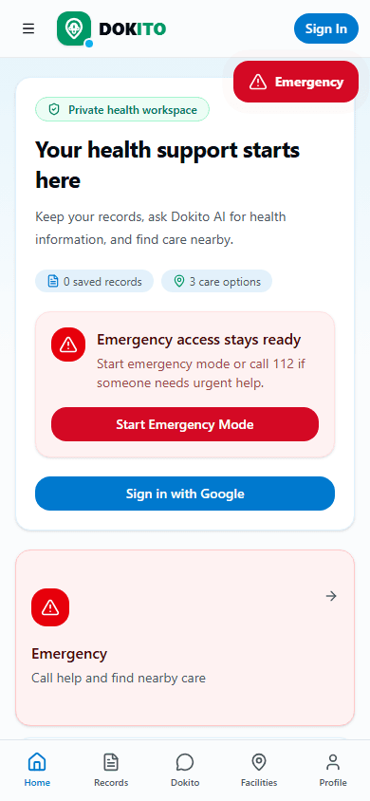Switch to the Records tab
Viewport: 370px width, 801px height.
click(111, 770)
